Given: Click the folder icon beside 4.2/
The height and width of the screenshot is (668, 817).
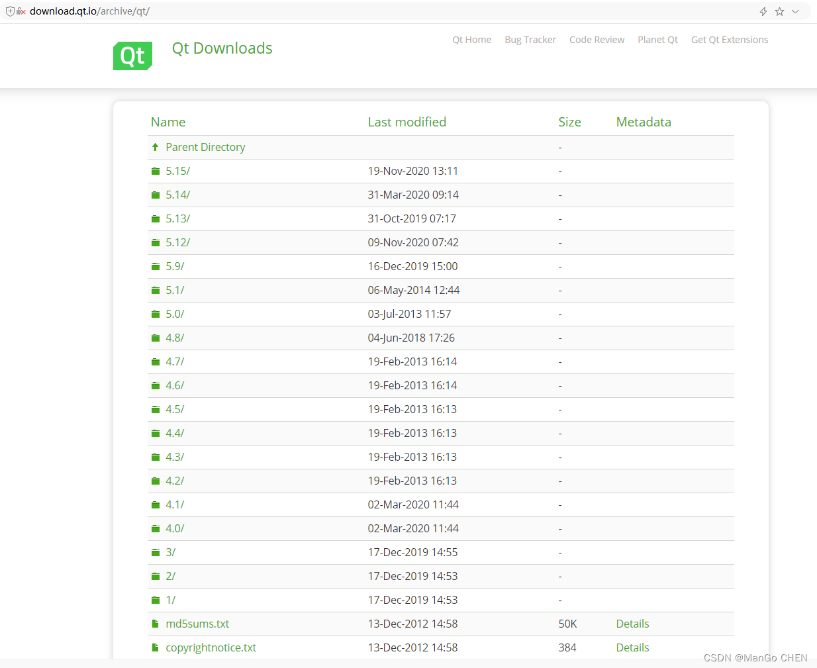Looking at the screenshot, I should 156,481.
